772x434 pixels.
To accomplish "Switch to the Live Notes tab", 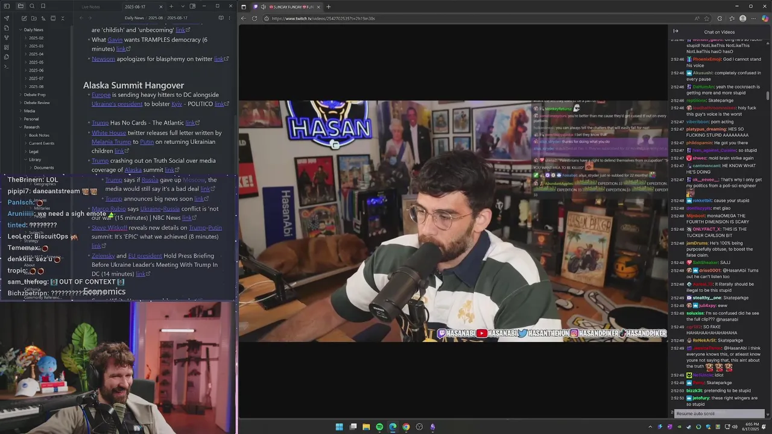I will [x=90, y=7].
